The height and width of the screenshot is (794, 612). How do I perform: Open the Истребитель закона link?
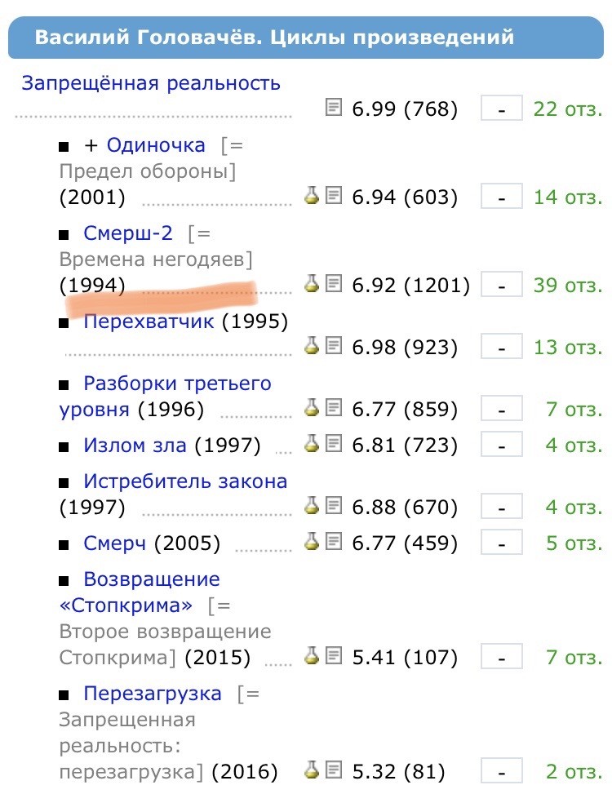coord(185,481)
